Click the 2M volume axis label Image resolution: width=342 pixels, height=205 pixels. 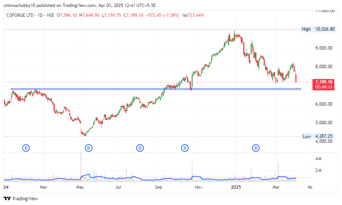(x=318, y=170)
